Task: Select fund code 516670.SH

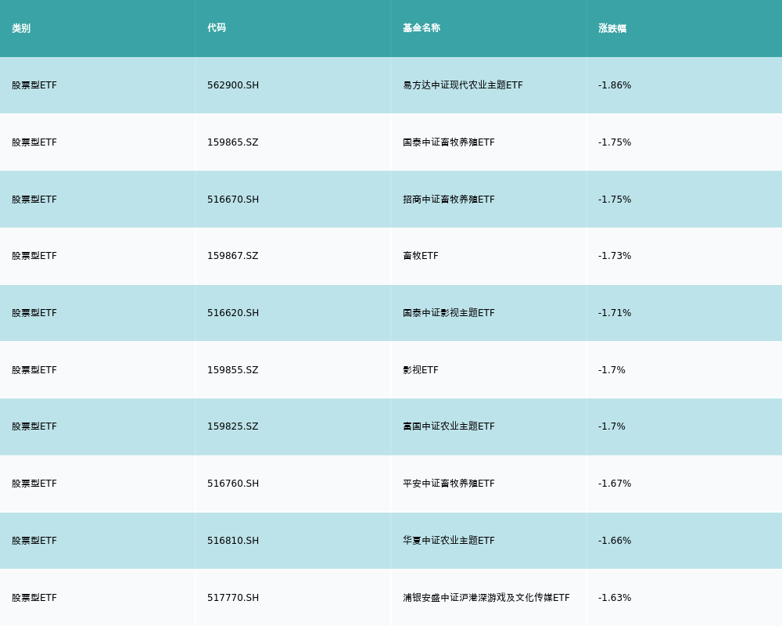Action: [233, 200]
